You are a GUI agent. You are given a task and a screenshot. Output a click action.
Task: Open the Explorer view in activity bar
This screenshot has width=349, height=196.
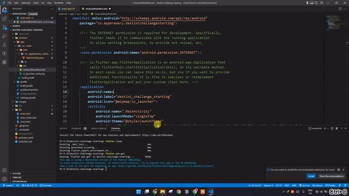point(4,10)
